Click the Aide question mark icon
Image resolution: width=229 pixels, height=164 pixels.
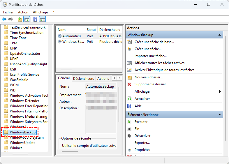[129, 106]
